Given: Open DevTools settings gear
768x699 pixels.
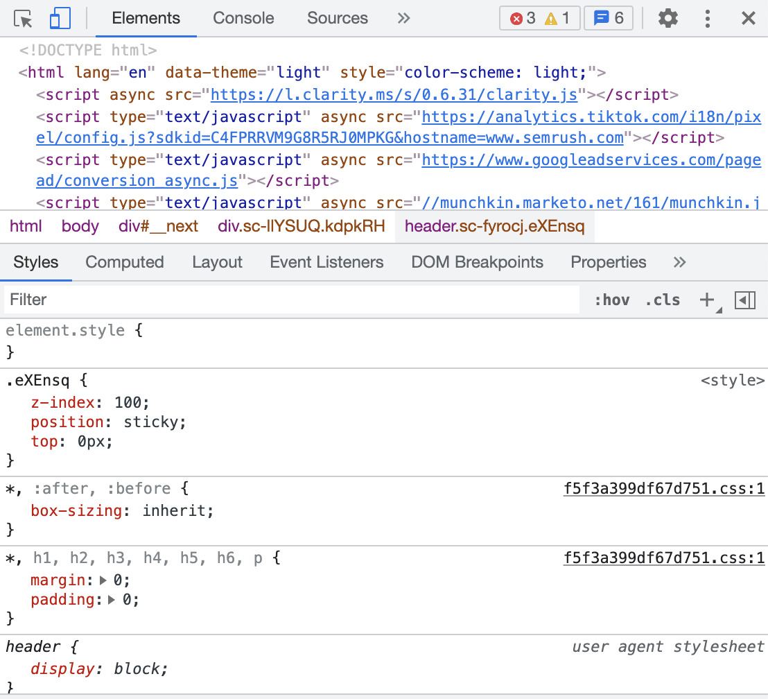Looking at the screenshot, I should pyautogui.click(x=667, y=19).
